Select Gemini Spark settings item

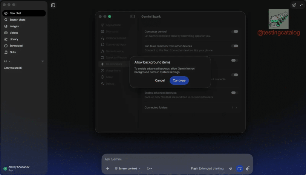click(x=113, y=64)
